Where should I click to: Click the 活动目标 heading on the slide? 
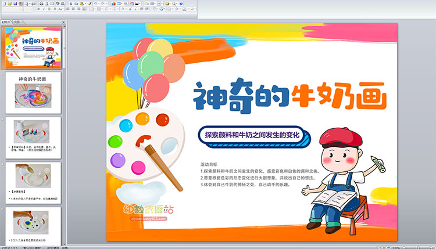coord(209,164)
